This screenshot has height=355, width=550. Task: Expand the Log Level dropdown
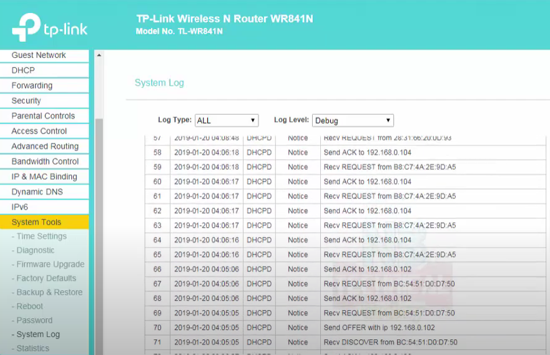[x=353, y=120]
